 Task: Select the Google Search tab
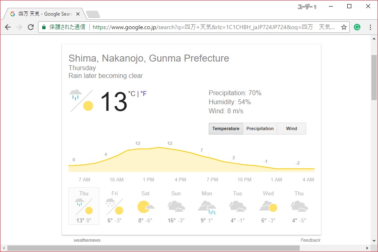click(45, 14)
